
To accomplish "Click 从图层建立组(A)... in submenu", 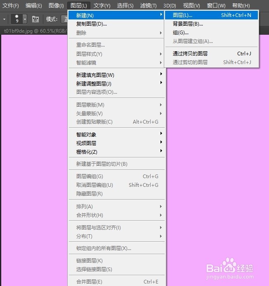I will pyautogui.click(x=212, y=41).
